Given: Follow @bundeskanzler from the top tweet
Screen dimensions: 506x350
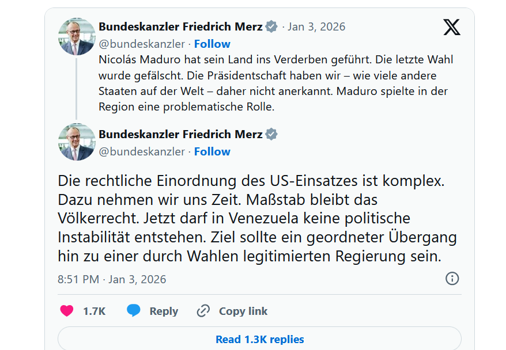Looking at the screenshot, I should 212,44.
